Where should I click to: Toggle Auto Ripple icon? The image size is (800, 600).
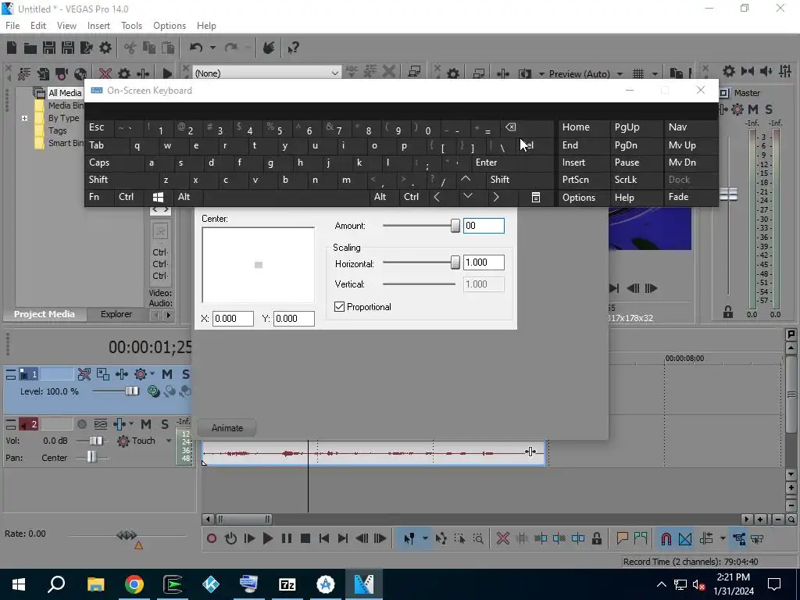(706, 538)
